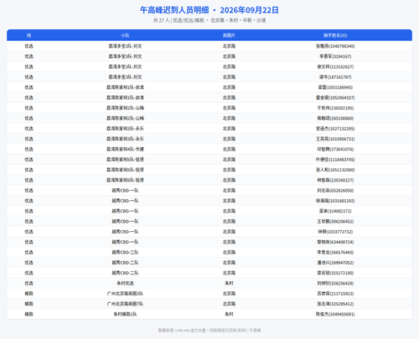Viewport: 419px width, 339px height.
Task: Click the team cell 广州北京路商圈3队
Action: click(125, 294)
